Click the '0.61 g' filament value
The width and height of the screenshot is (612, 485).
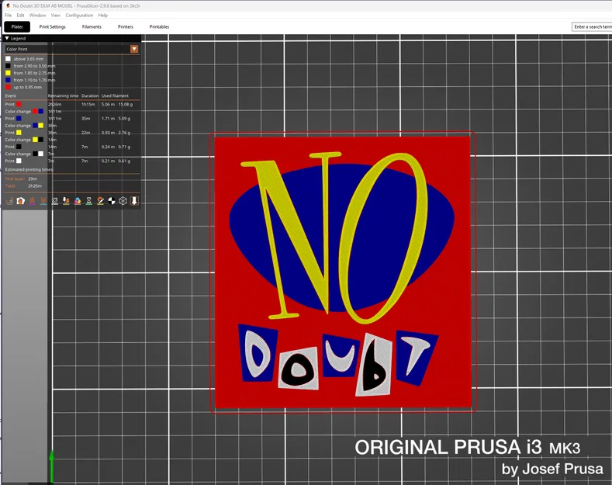pos(125,161)
